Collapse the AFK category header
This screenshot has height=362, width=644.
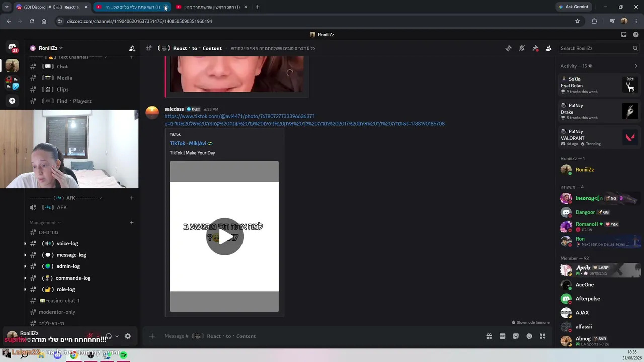65,198
